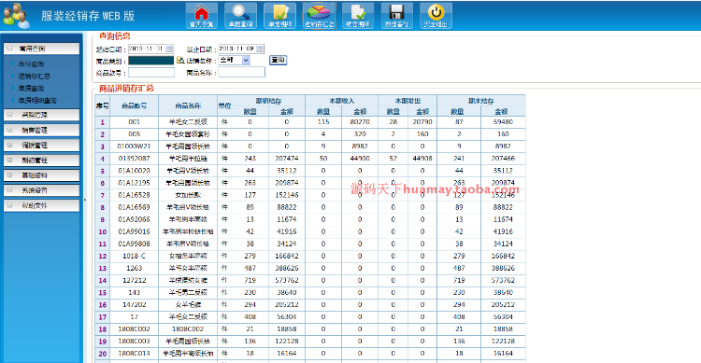
Task: Select product code 01A10020
Action: click(x=134, y=171)
